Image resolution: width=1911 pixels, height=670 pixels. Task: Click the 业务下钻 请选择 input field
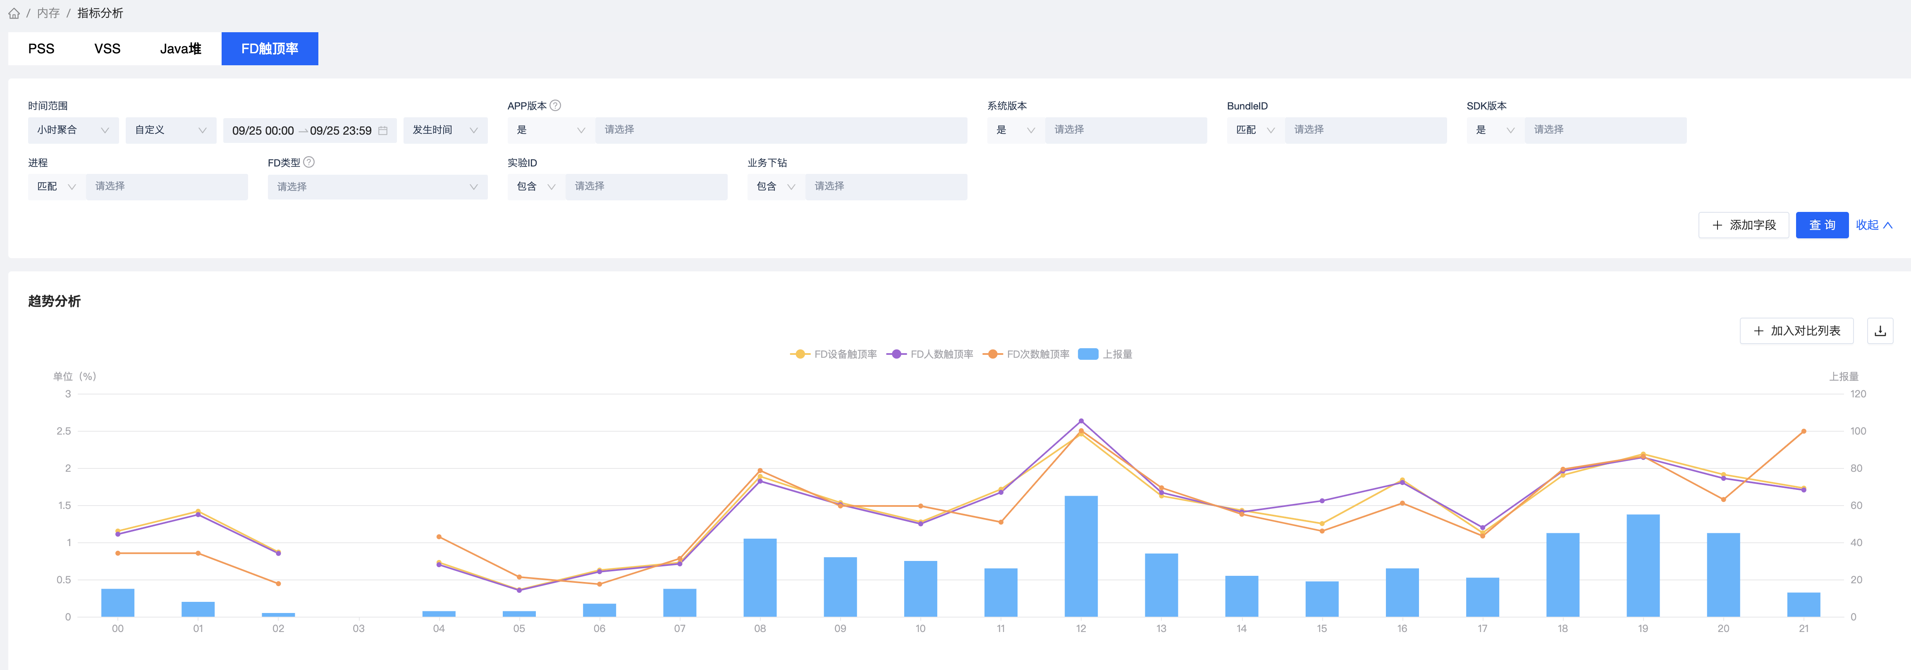[886, 187]
